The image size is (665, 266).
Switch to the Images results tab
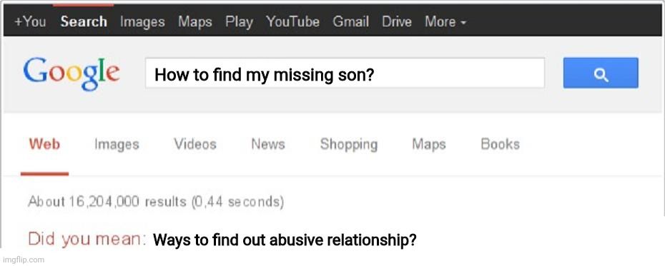(x=117, y=144)
